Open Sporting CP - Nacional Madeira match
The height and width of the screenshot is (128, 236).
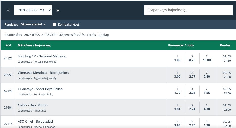(x=42, y=56)
